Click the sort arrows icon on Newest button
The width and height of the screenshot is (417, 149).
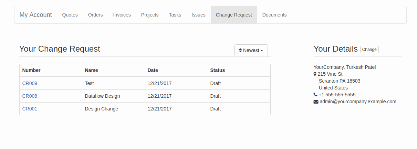[x=240, y=50]
